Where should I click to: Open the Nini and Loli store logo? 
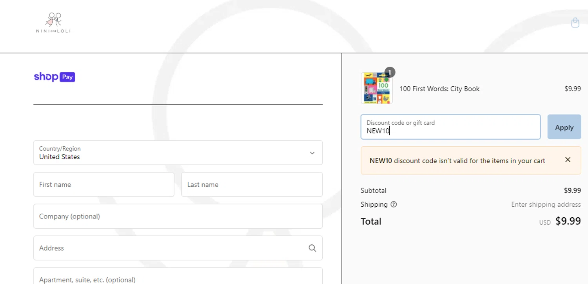click(53, 22)
